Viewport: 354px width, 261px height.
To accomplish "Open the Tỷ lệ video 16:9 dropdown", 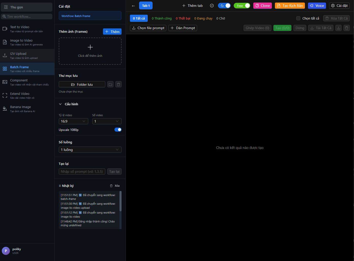I will click(73, 121).
